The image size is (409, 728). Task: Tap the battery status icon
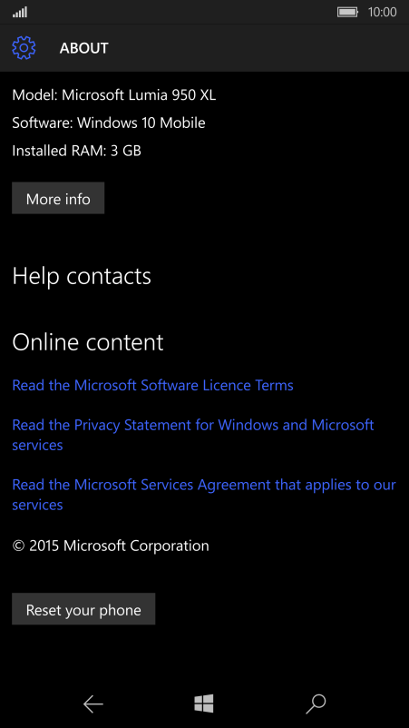pyautogui.click(x=348, y=12)
